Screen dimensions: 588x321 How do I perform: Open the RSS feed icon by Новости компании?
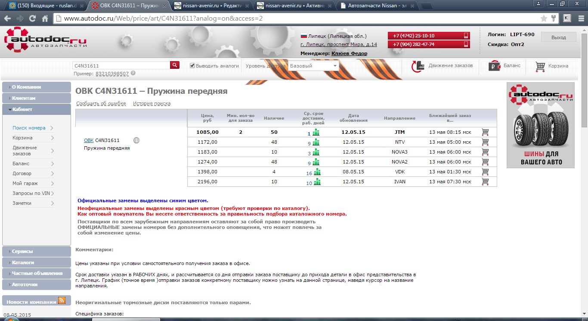tap(62, 301)
